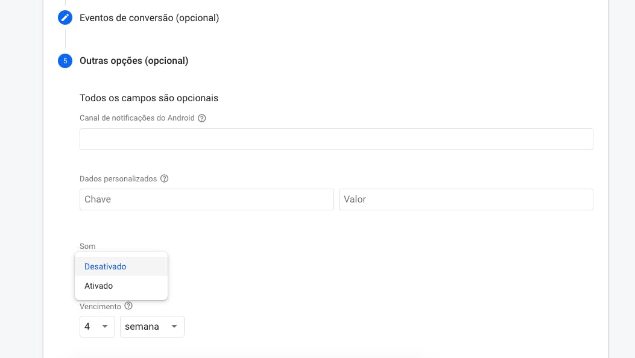The image size is (635, 358).
Task: Click the dropdown caret on the semana selector
Action: [x=174, y=326]
